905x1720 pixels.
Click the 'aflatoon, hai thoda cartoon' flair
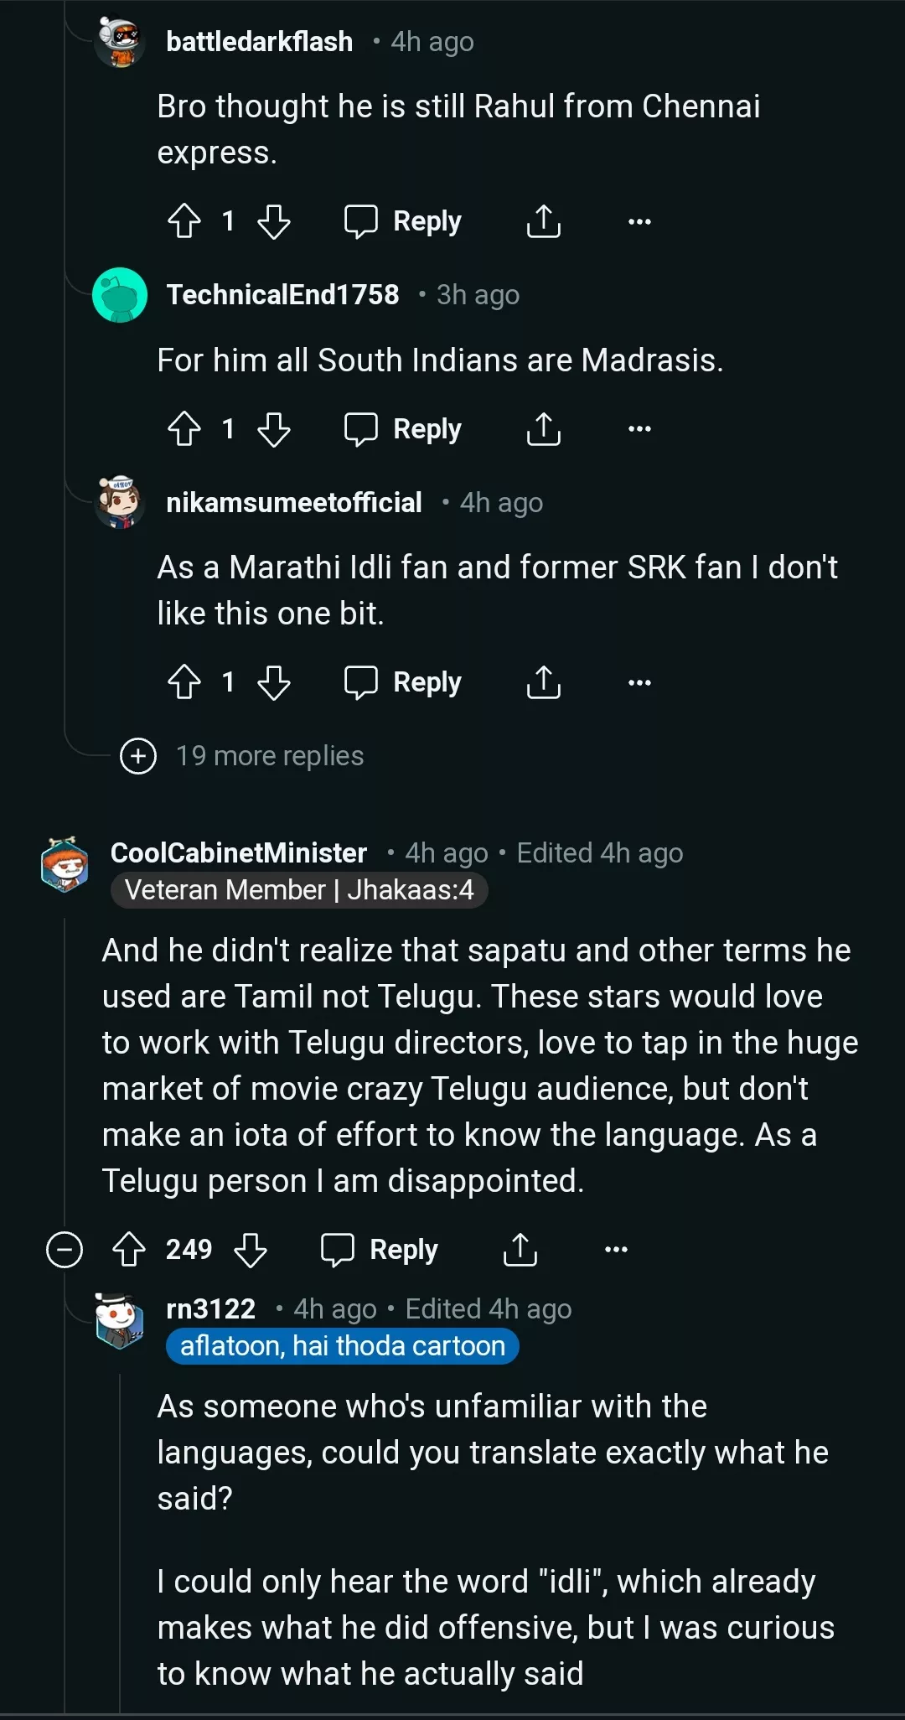[343, 1346]
